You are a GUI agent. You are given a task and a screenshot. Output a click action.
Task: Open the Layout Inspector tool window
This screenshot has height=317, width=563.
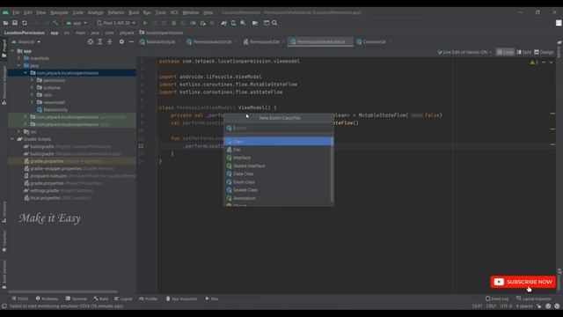tap(534, 299)
